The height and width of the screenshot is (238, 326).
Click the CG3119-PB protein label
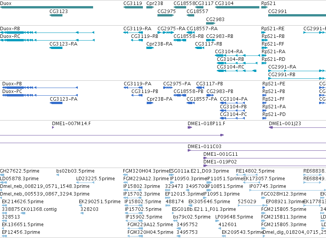tap(145, 91)
